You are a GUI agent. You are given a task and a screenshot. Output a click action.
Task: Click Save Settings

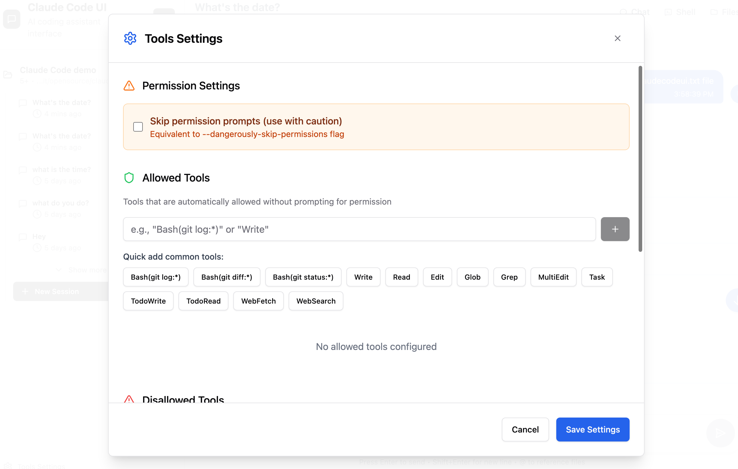click(x=592, y=429)
